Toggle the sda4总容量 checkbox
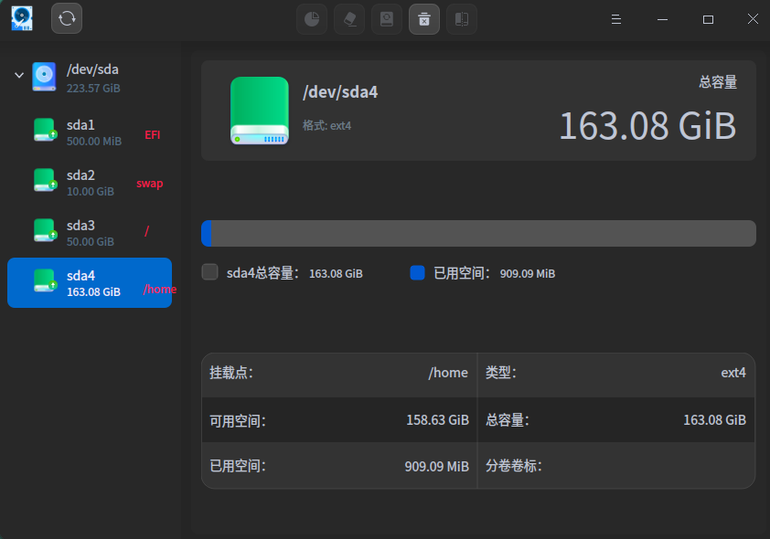The image size is (770, 539). tap(209, 272)
